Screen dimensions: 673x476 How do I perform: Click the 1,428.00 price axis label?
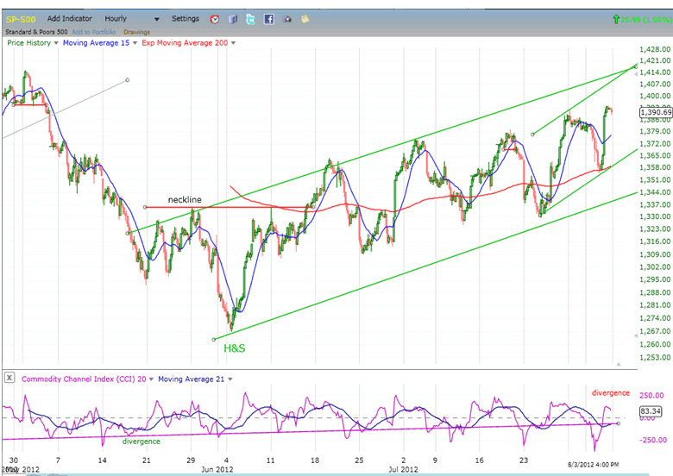(655, 49)
